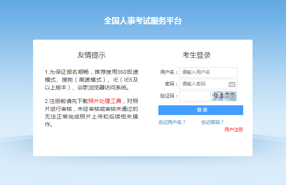Open the 忘记密码？ link

212,122
